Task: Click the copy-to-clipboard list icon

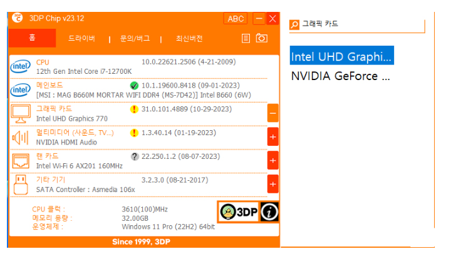Action: (x=246, y=38)
